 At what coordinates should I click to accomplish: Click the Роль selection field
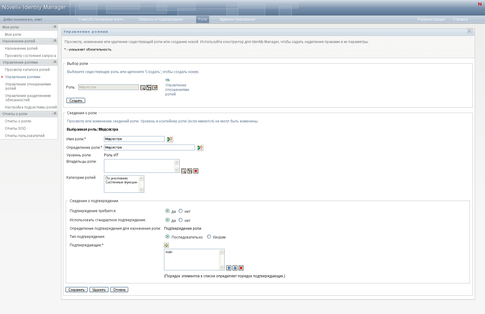click(109, 87)
